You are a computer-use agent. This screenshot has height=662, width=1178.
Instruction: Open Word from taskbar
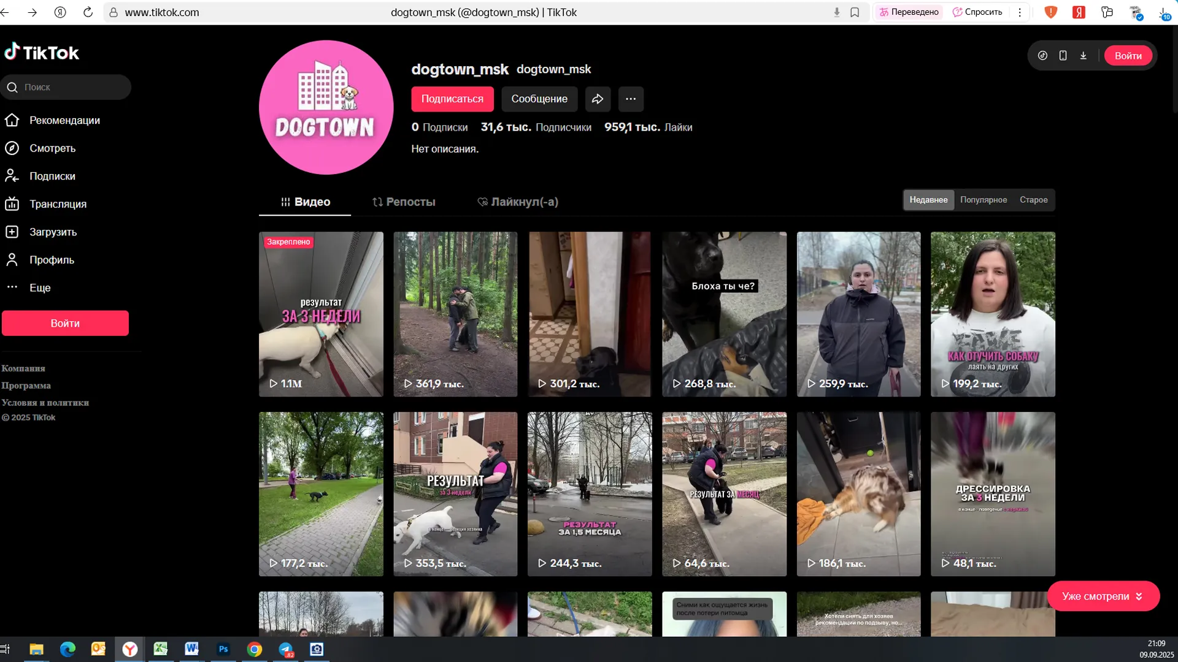click(191, 649)
